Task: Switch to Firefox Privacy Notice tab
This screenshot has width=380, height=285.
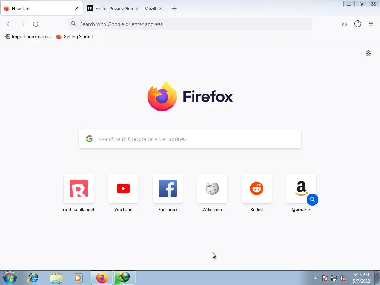Action: 125,8
